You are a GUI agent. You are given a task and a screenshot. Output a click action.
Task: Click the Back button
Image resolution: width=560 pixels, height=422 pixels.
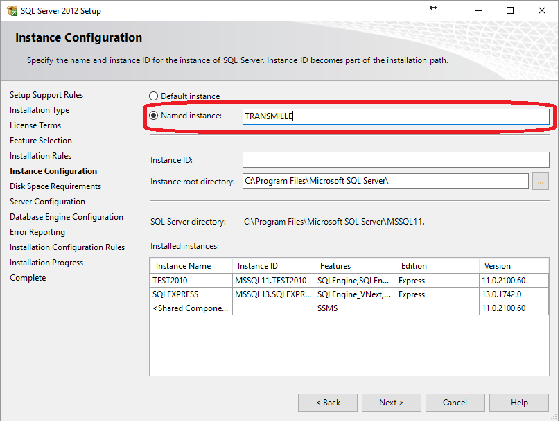(x=328, y=403)
